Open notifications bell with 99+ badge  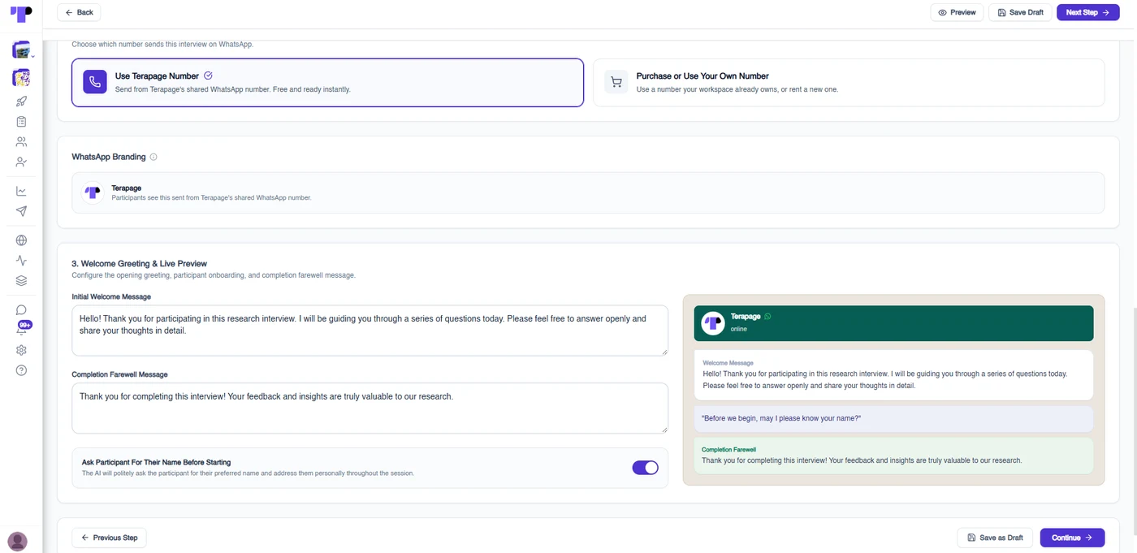coord(22,329)
